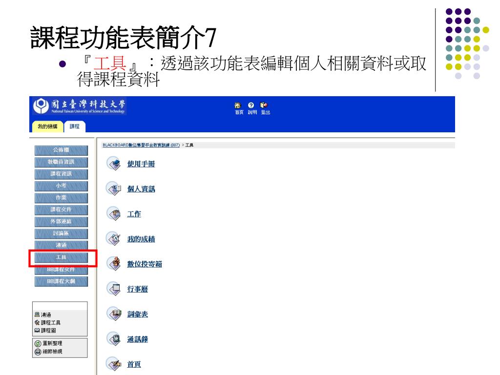This screenshot has width=500, height=375.
Task: Switch to the 課程 tab
Action: [x=75, y=126]
